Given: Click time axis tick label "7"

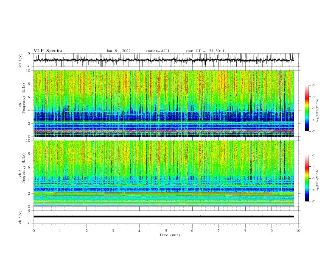Looking at the screenshot, I should [x=219, y=231].
